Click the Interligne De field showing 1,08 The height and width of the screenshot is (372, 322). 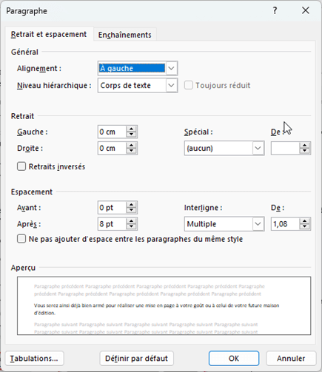coord(286,224)
